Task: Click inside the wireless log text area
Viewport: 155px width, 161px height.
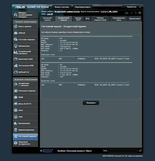Action: coord(91,67)
